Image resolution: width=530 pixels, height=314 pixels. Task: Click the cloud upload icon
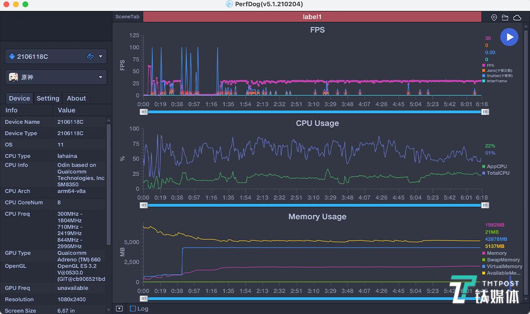[x=517, y=17]
